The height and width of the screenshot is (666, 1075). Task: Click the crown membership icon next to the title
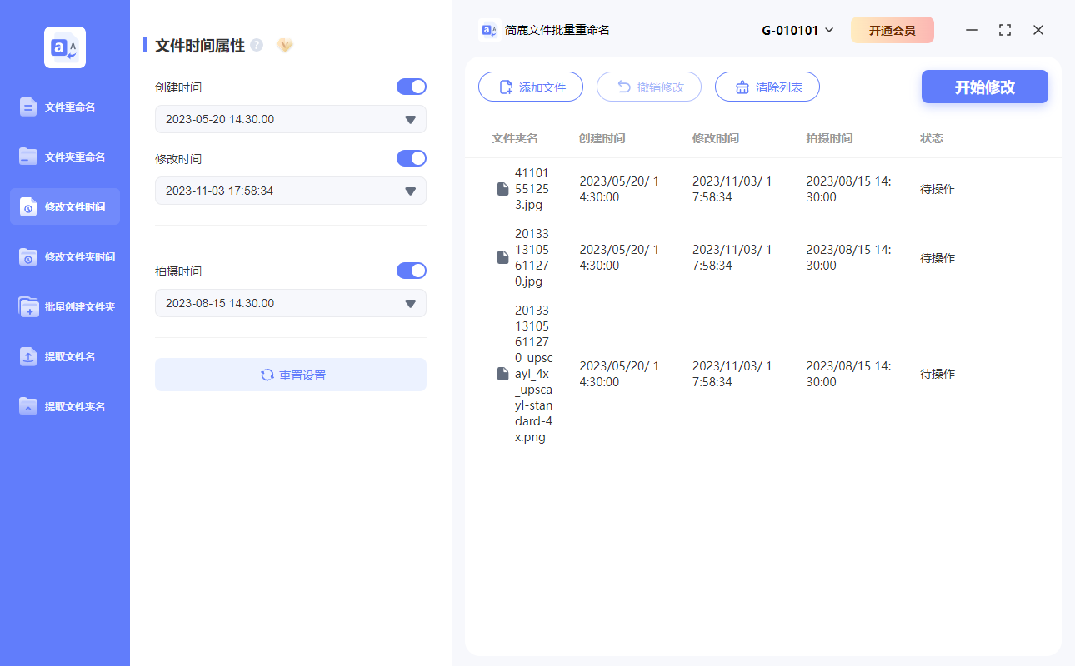tap(285, 45)
